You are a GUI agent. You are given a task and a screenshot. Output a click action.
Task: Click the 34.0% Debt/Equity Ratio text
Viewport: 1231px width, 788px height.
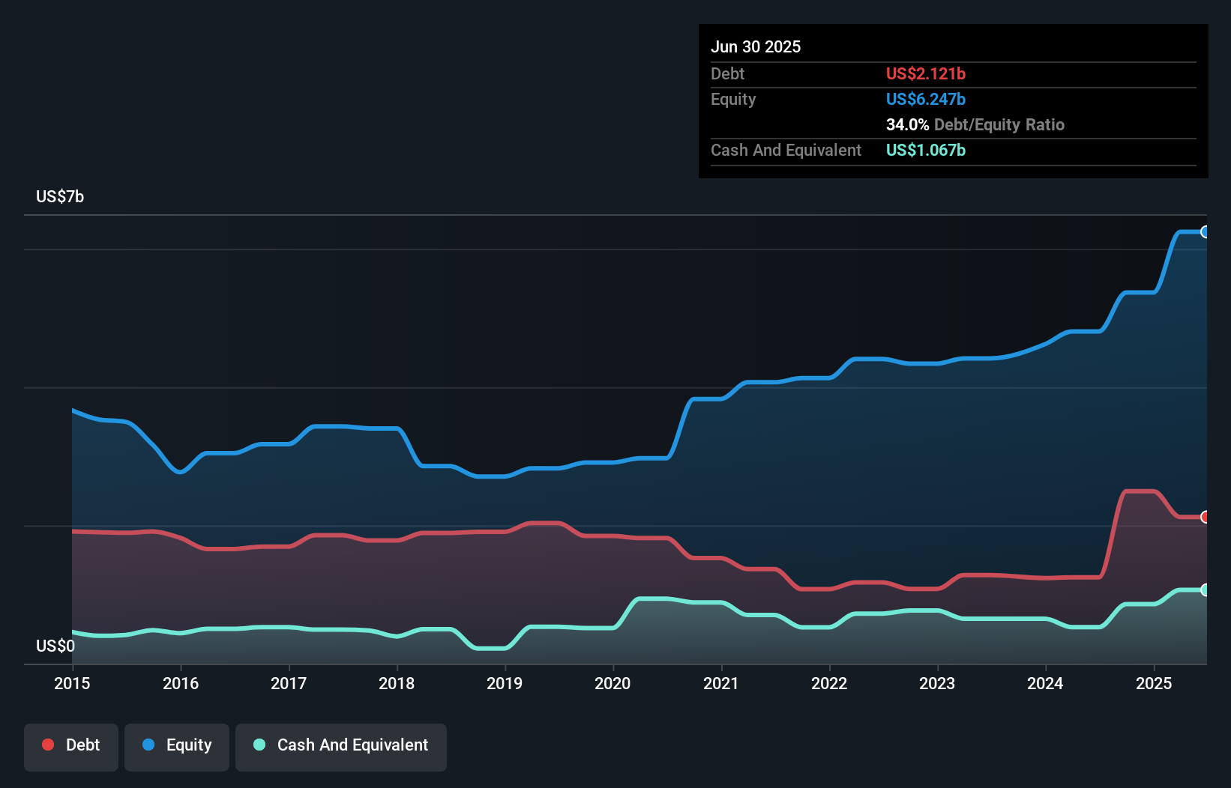coord(975,124)
